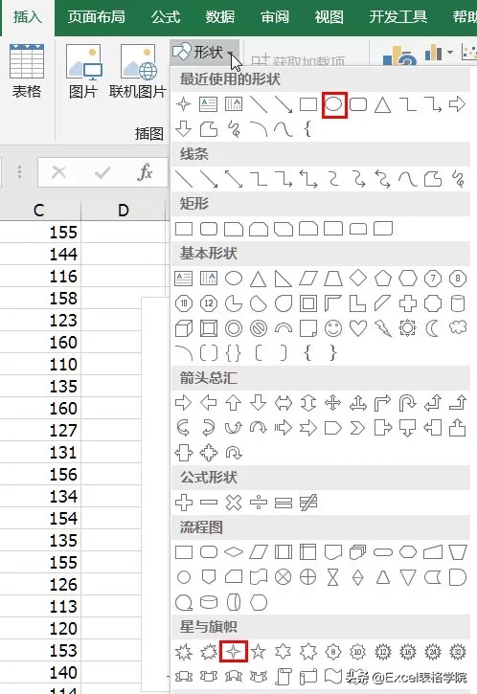The width and height of the screenshot is (477, 694).
Task: Open the 形状 shapes dropdown
Action: pyautogui.click(x=204, y=53)
